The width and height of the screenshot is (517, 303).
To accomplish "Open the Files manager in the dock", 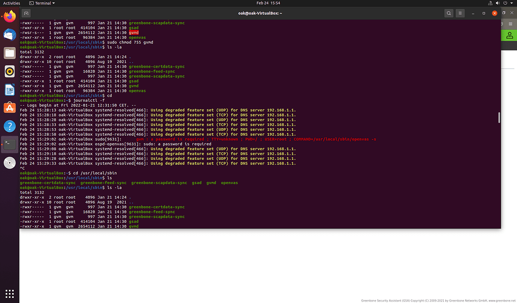I will coord(10,53).
